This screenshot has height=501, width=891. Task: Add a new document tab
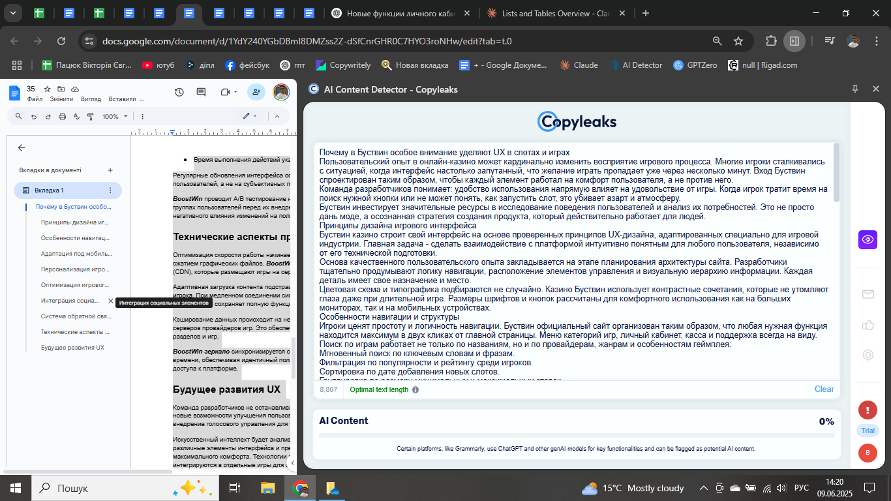(110, 170)
